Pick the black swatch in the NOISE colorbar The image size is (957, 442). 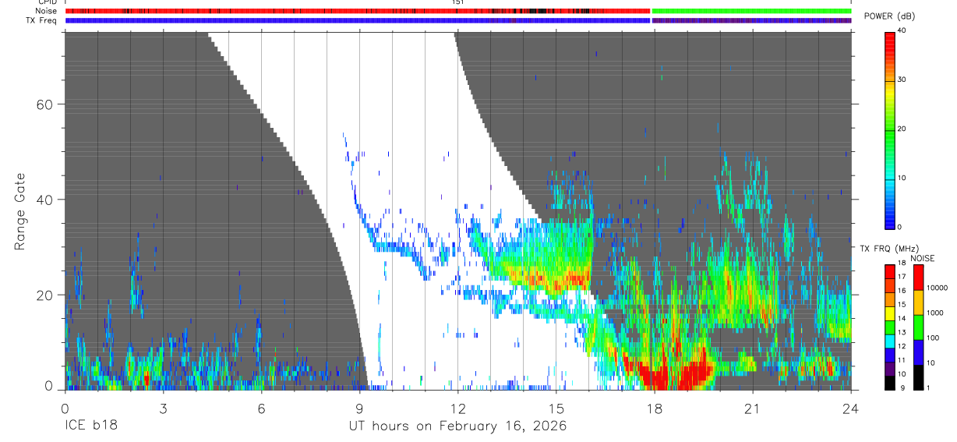(x=918, y=377)
